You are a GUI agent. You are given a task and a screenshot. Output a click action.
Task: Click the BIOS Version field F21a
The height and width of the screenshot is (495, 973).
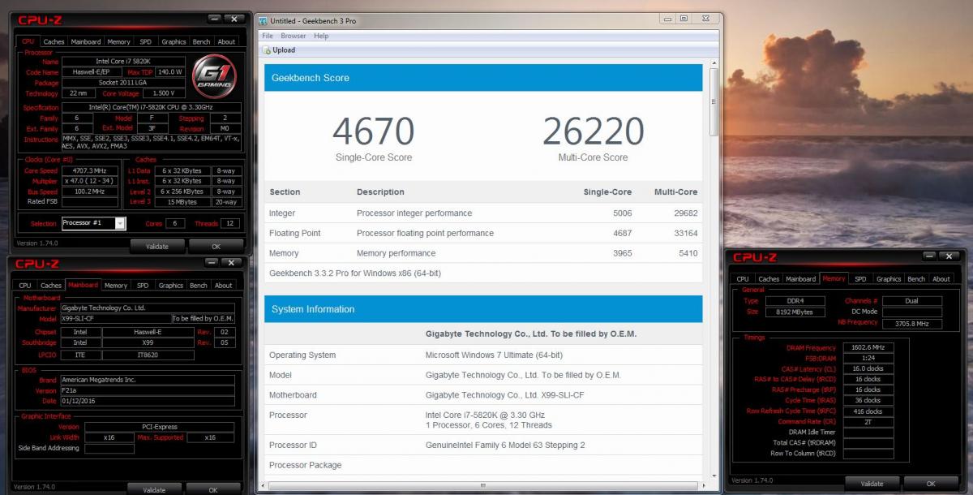point(148,390)
